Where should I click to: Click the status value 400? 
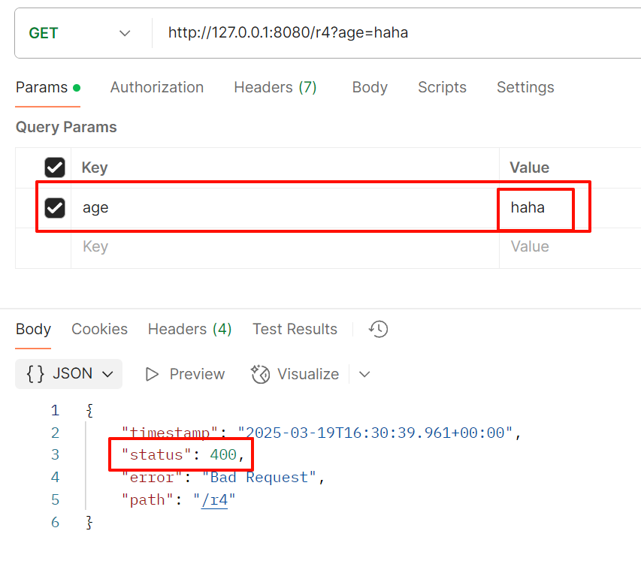(223, 455)
